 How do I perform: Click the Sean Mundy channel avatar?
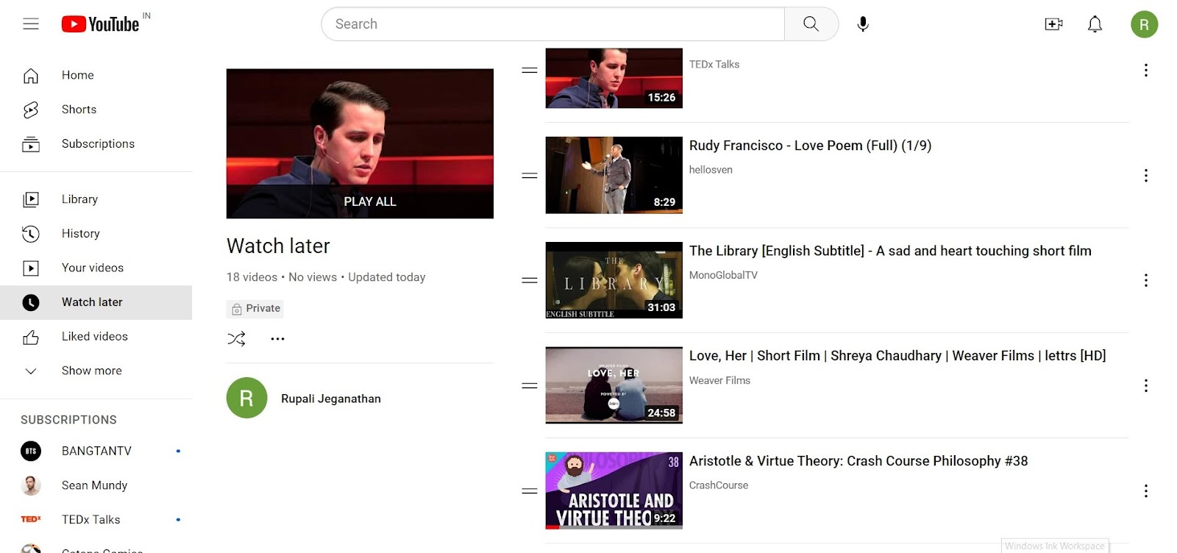click(31, 485)
